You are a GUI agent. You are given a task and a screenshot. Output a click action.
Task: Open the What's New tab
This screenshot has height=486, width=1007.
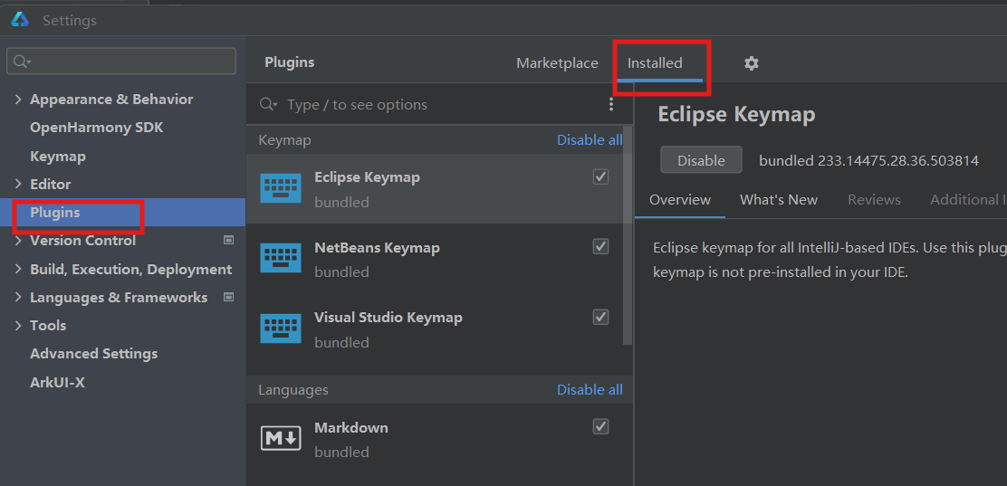click(778, 200)
